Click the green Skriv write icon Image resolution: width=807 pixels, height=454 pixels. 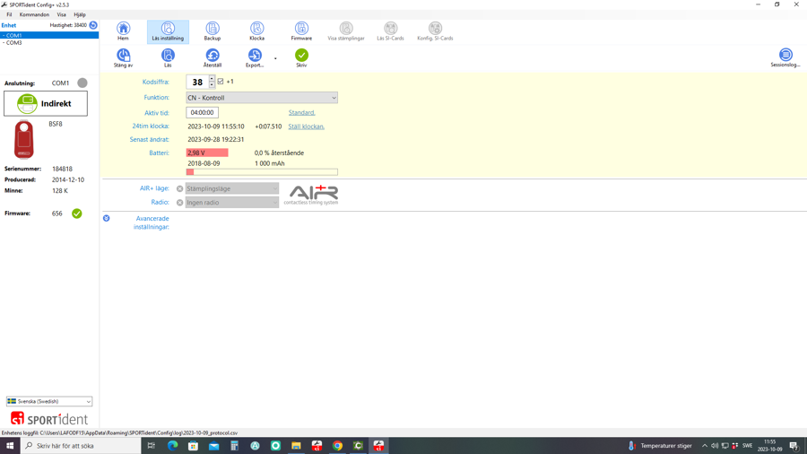point(301,57)
